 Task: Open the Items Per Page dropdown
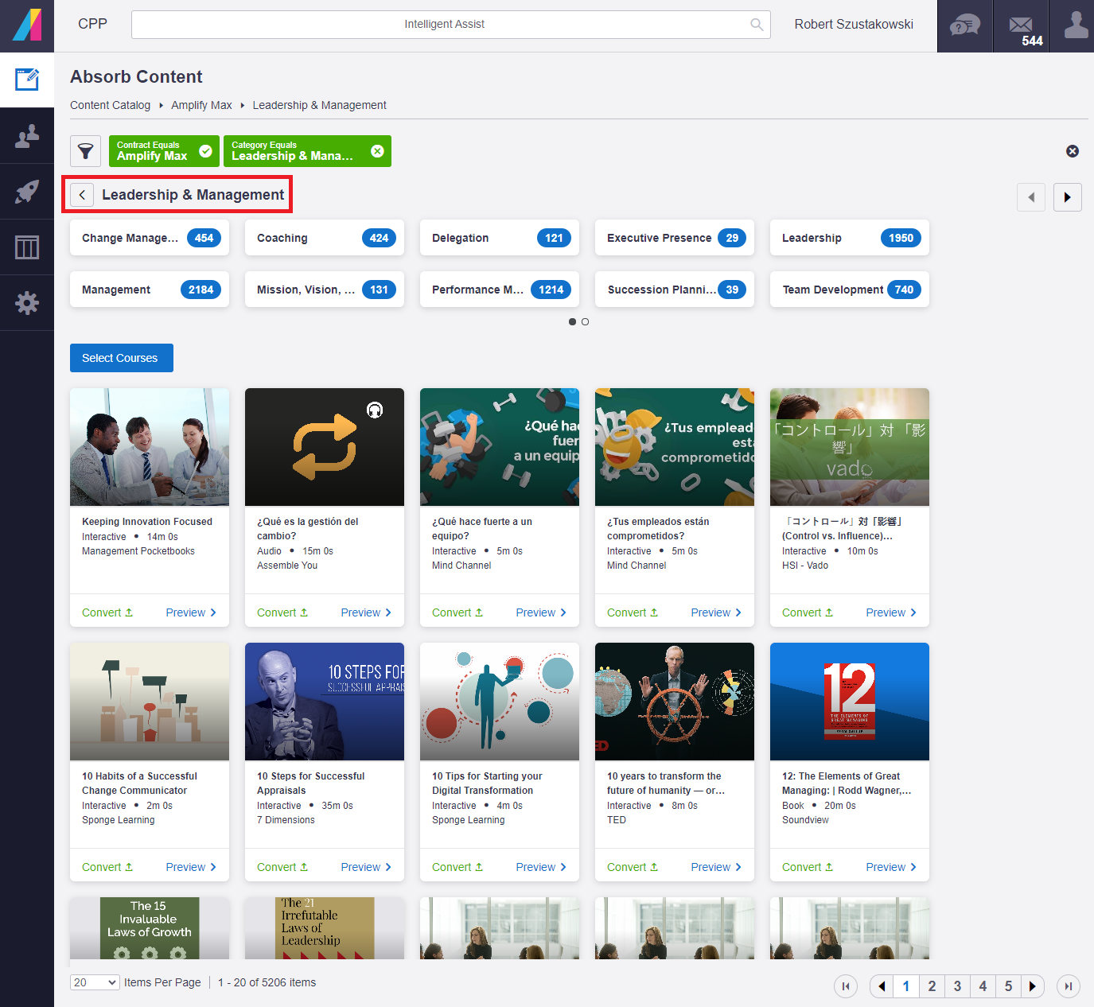point(95,982)
